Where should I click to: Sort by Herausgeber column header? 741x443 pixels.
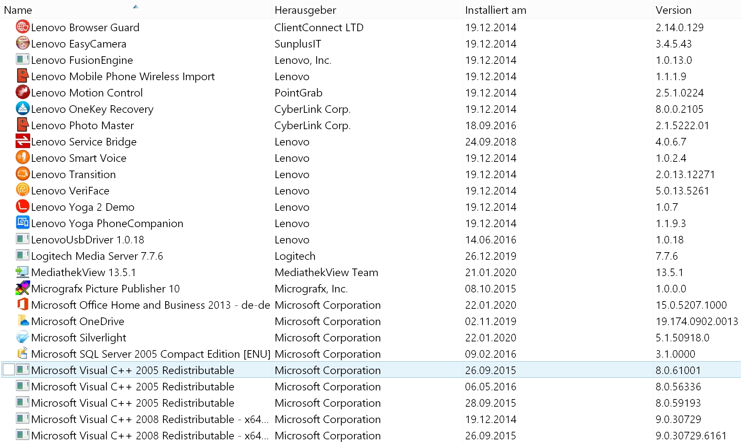pyautogui.click(x=305, y=10)
